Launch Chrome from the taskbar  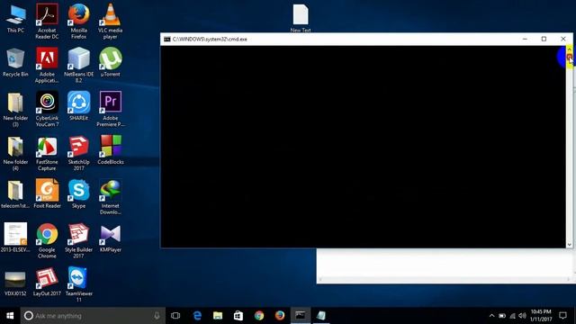coord(259,316)
